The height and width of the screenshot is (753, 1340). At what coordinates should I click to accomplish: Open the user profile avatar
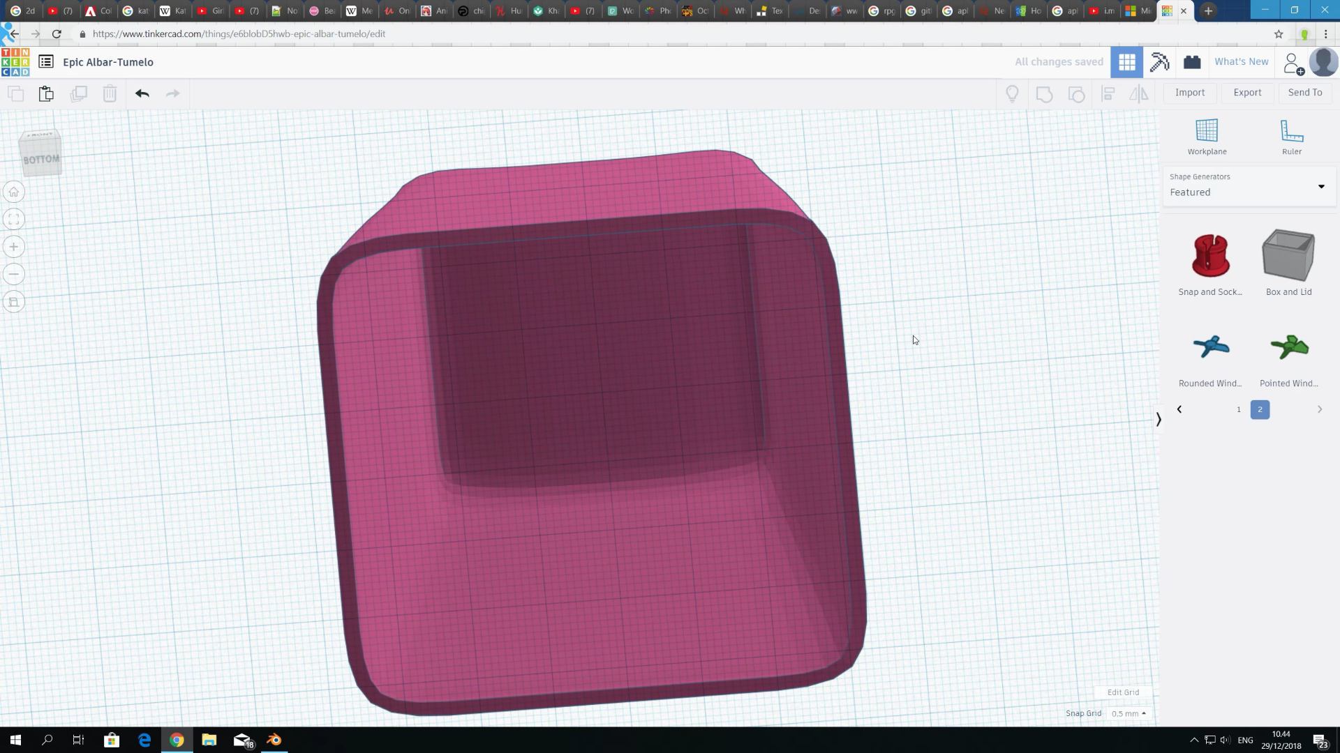pos(1324,62)
